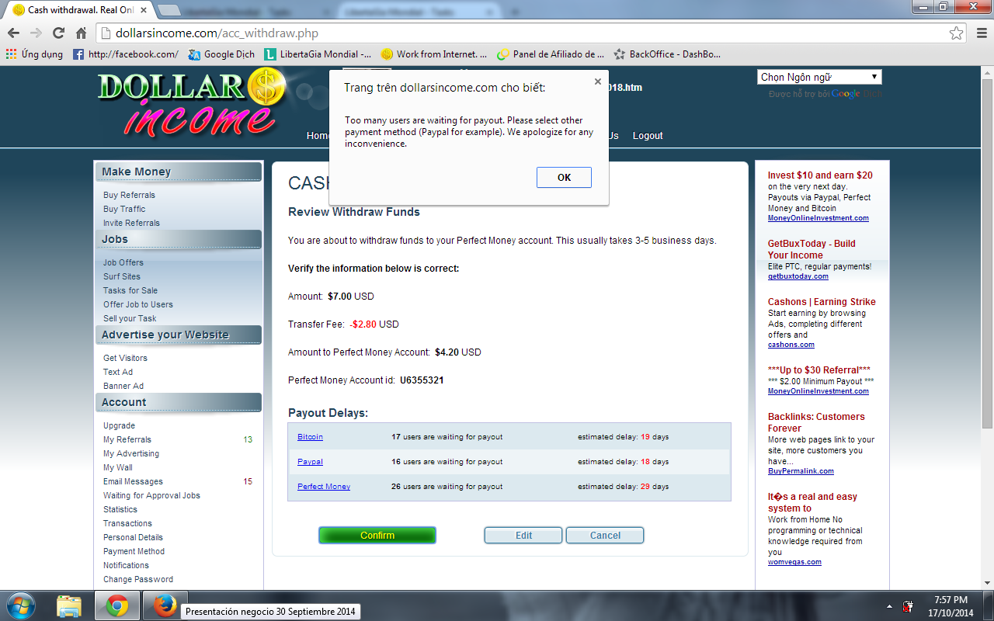Switch to Chrome on the taskbar
Screen dimensions: 994x621
point(117,605)
